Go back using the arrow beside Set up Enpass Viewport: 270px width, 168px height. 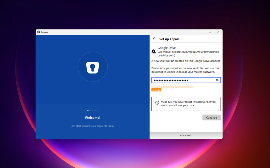click(x=154, y=39)
